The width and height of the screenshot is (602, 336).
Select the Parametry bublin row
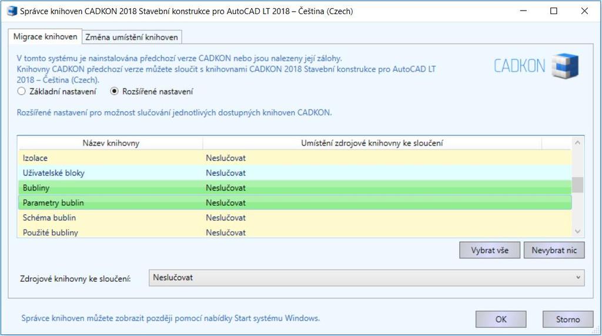click(x=295, y=202)
